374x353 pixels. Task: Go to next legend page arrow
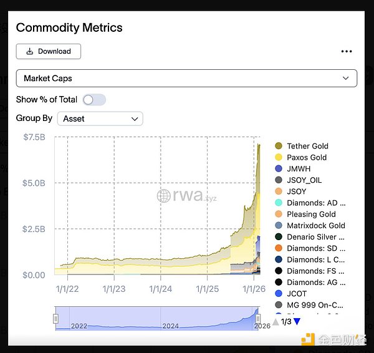tap(297, 322)
